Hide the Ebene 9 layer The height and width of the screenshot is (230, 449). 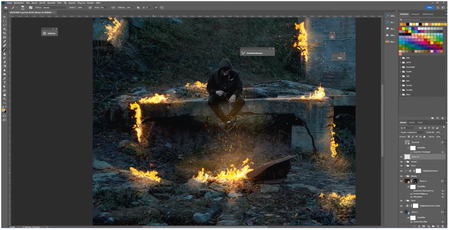point(401,181)
